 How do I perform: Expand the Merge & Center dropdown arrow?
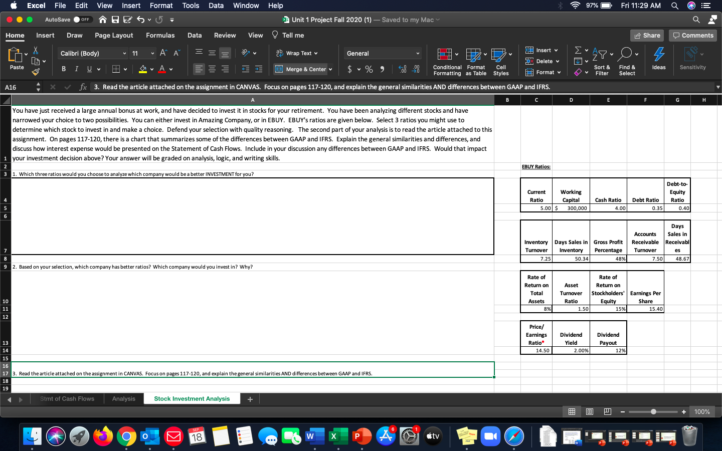point(330,69)
